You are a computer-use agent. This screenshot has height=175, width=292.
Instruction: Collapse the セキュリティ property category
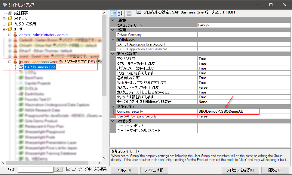[x=113, y=106]
